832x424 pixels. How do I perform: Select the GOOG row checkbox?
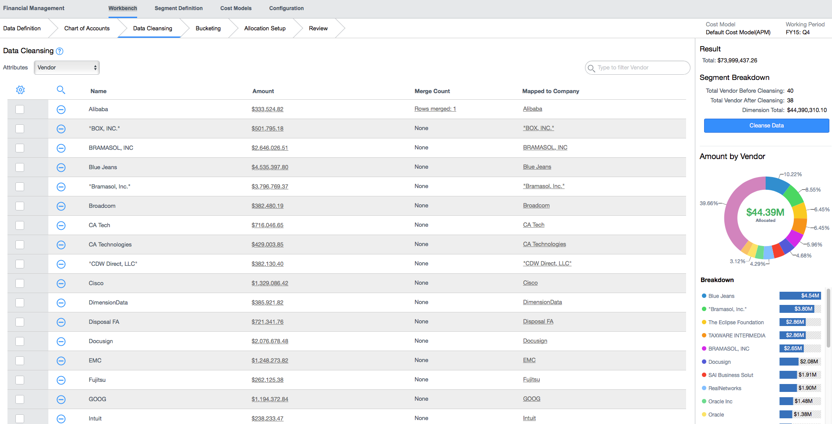20,399
